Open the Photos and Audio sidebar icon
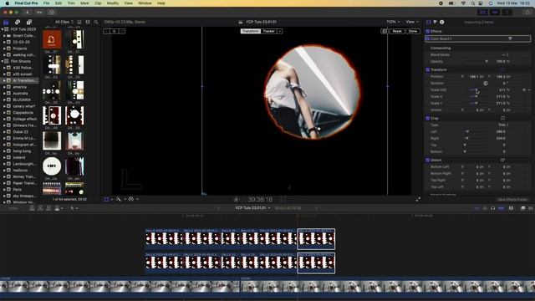The image size is (535, 301). tap(18, 22)
